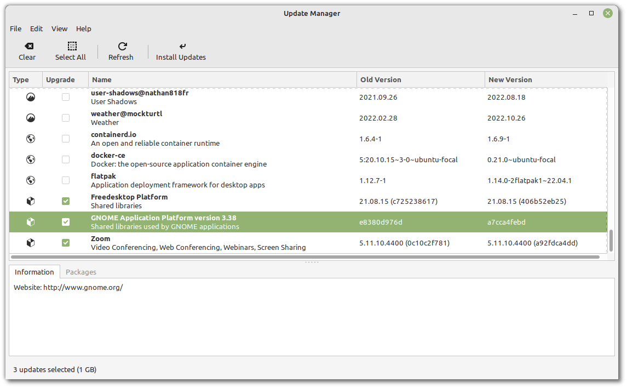Click the Clear toolbar icon

(x=27, y=47)
